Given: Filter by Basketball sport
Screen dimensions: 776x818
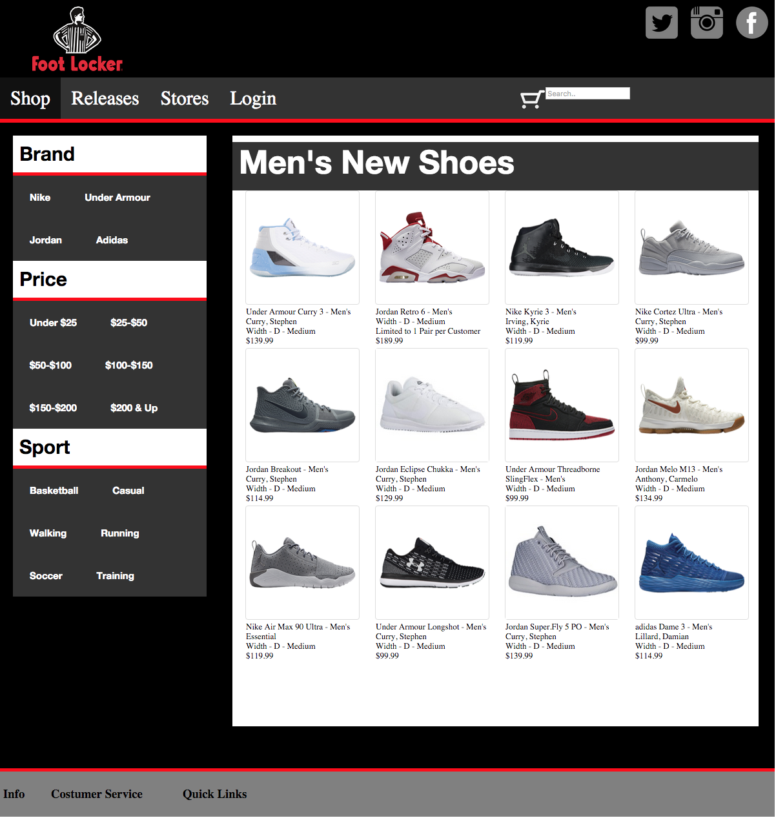Looking at the screenshot, I should [x=54, y=491].
